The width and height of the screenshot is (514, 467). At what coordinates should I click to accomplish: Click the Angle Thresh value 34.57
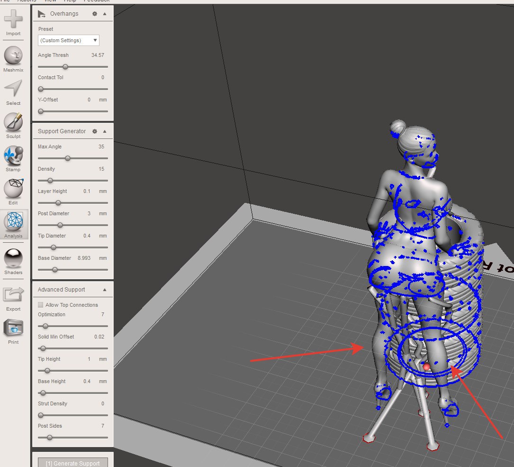98,55
